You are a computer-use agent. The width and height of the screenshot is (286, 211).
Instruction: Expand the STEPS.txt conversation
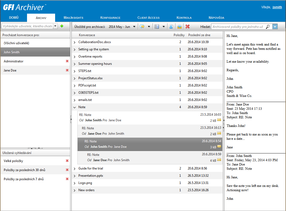(x=75, y=71)
